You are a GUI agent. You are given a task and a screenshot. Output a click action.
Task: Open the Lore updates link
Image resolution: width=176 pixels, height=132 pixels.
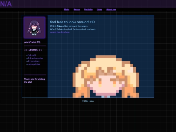click(x=34, y=64)
